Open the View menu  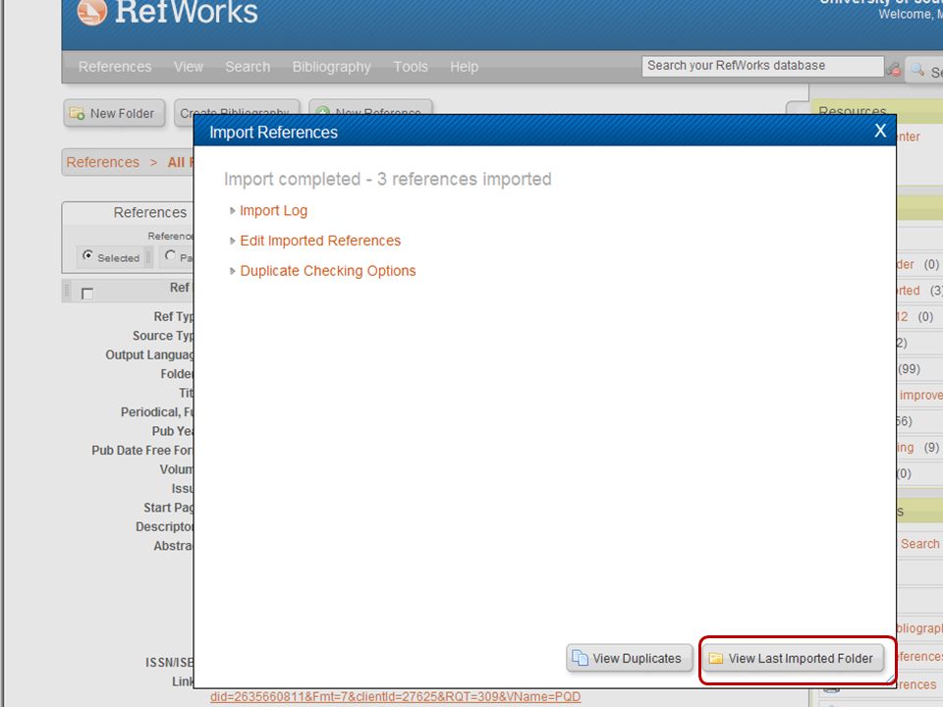(189, 67)
